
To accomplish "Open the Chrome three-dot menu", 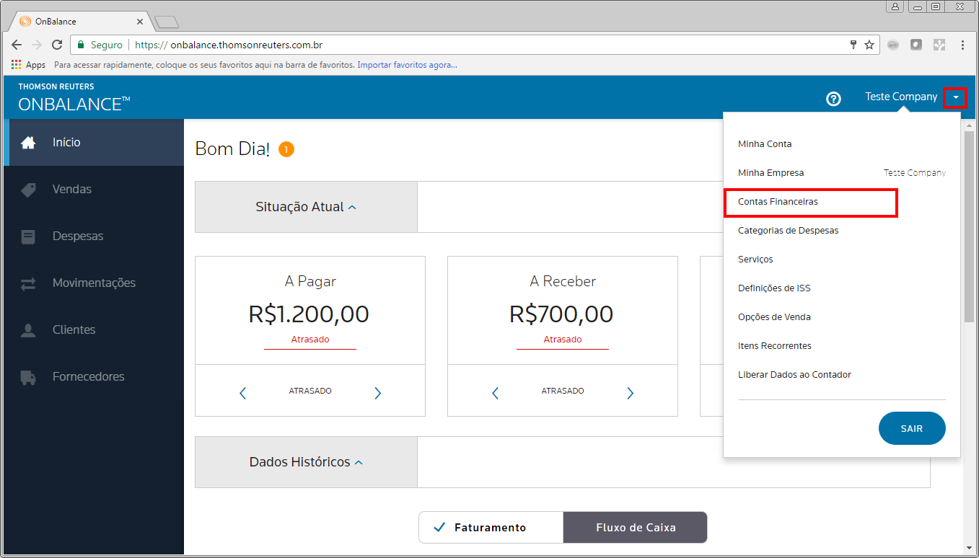I will (x=962, y=45).
